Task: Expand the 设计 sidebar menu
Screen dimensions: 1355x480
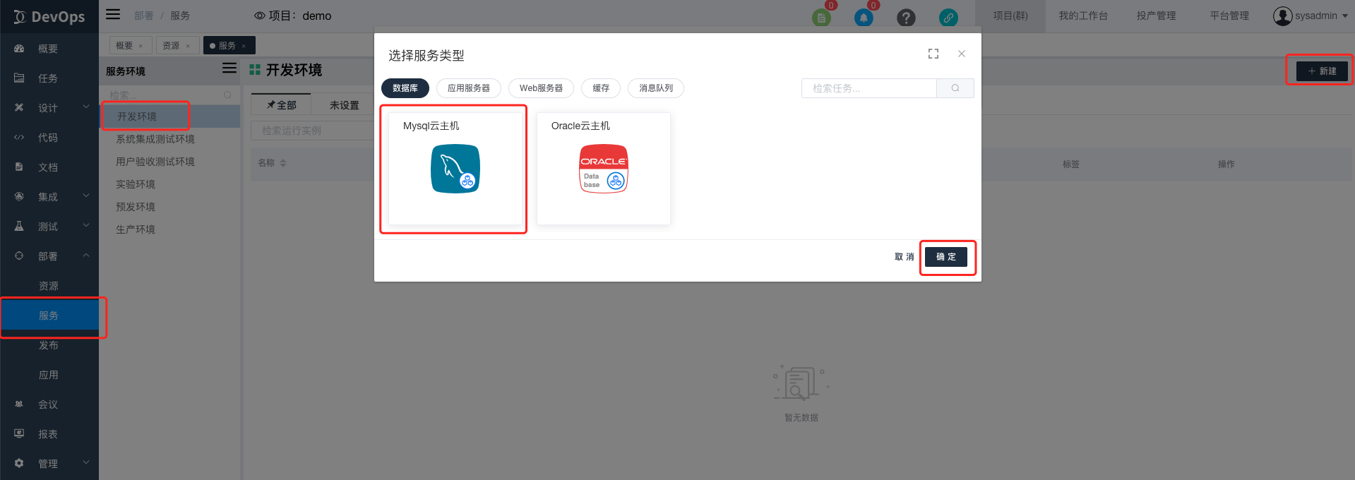Action: pyautogui.click(x=48, y=108)
